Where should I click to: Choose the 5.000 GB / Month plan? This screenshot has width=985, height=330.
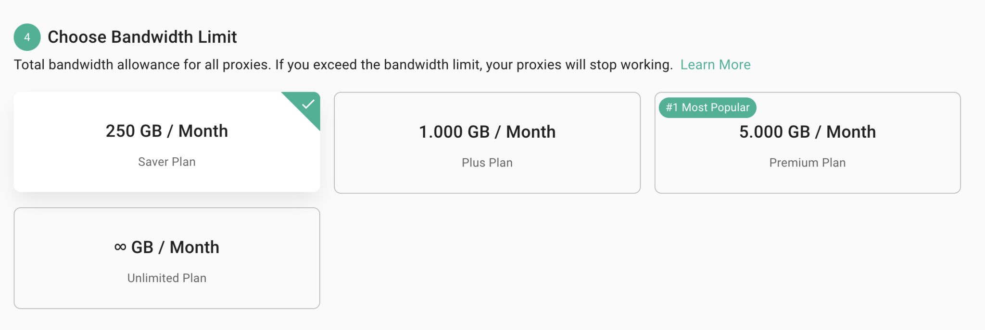coord(807,143)
